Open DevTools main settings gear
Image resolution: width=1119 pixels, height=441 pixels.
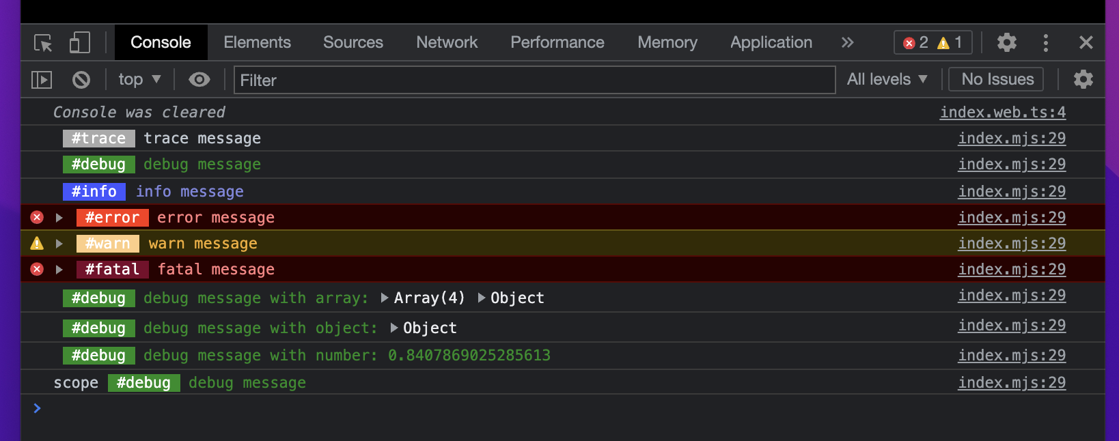[x=1006, y=43]
